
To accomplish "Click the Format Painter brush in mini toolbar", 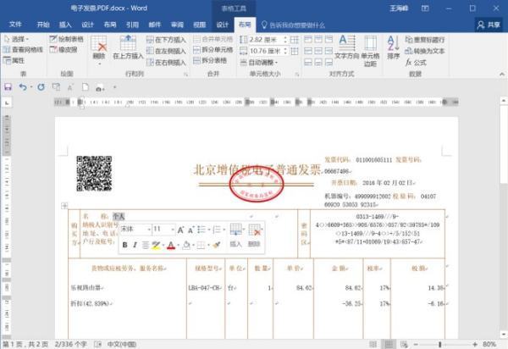I will [x=216, y=245].
